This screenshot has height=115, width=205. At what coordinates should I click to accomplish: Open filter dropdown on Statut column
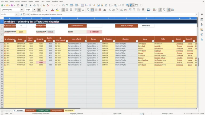(x=184, y=41)
